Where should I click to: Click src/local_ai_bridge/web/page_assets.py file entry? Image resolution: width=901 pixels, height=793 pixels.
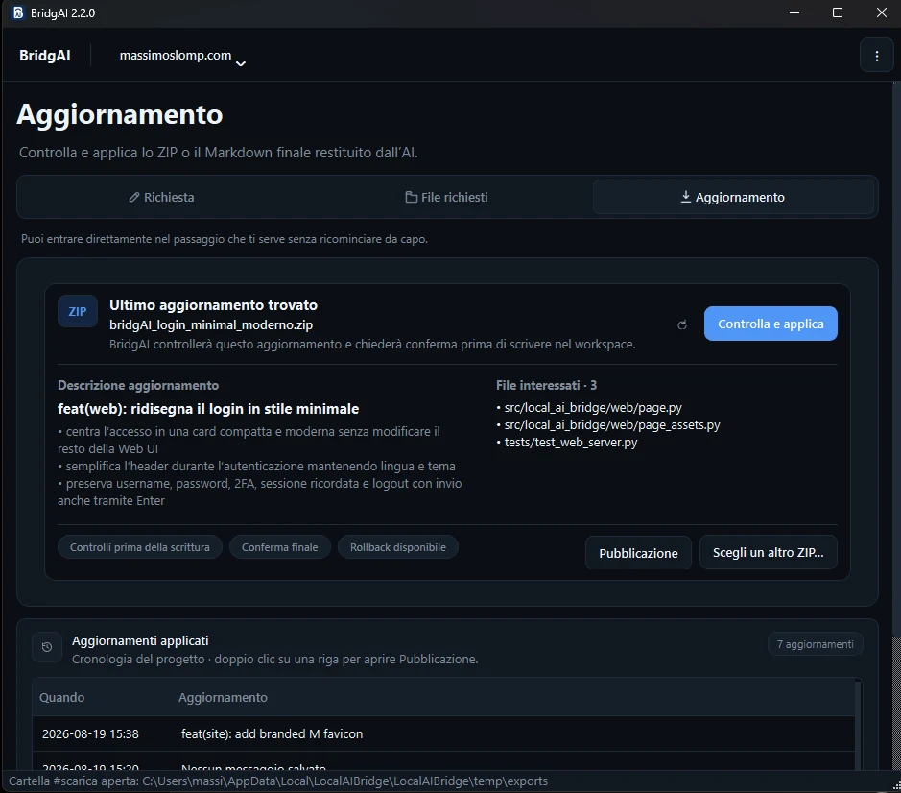pyautogui.click(x=611, y=425)
